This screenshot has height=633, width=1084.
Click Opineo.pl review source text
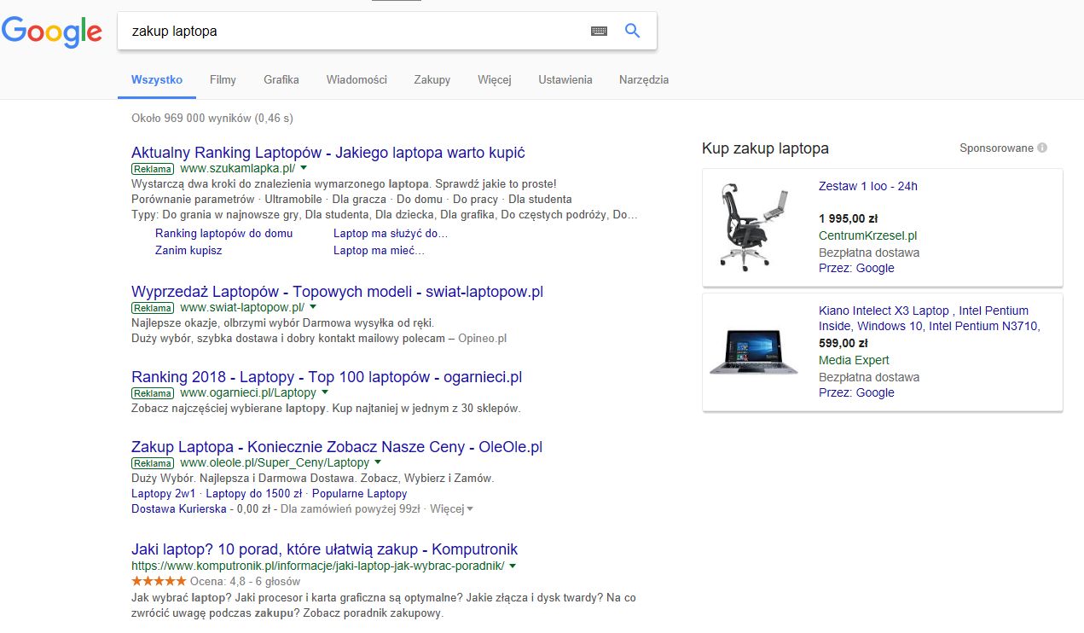pos(482,339)
